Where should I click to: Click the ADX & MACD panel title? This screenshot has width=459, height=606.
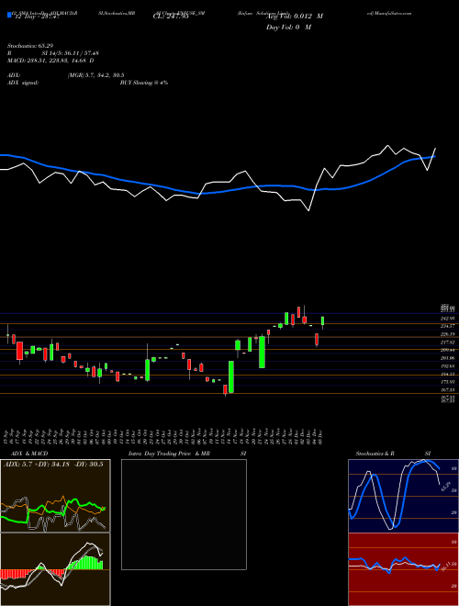[29, 454]
